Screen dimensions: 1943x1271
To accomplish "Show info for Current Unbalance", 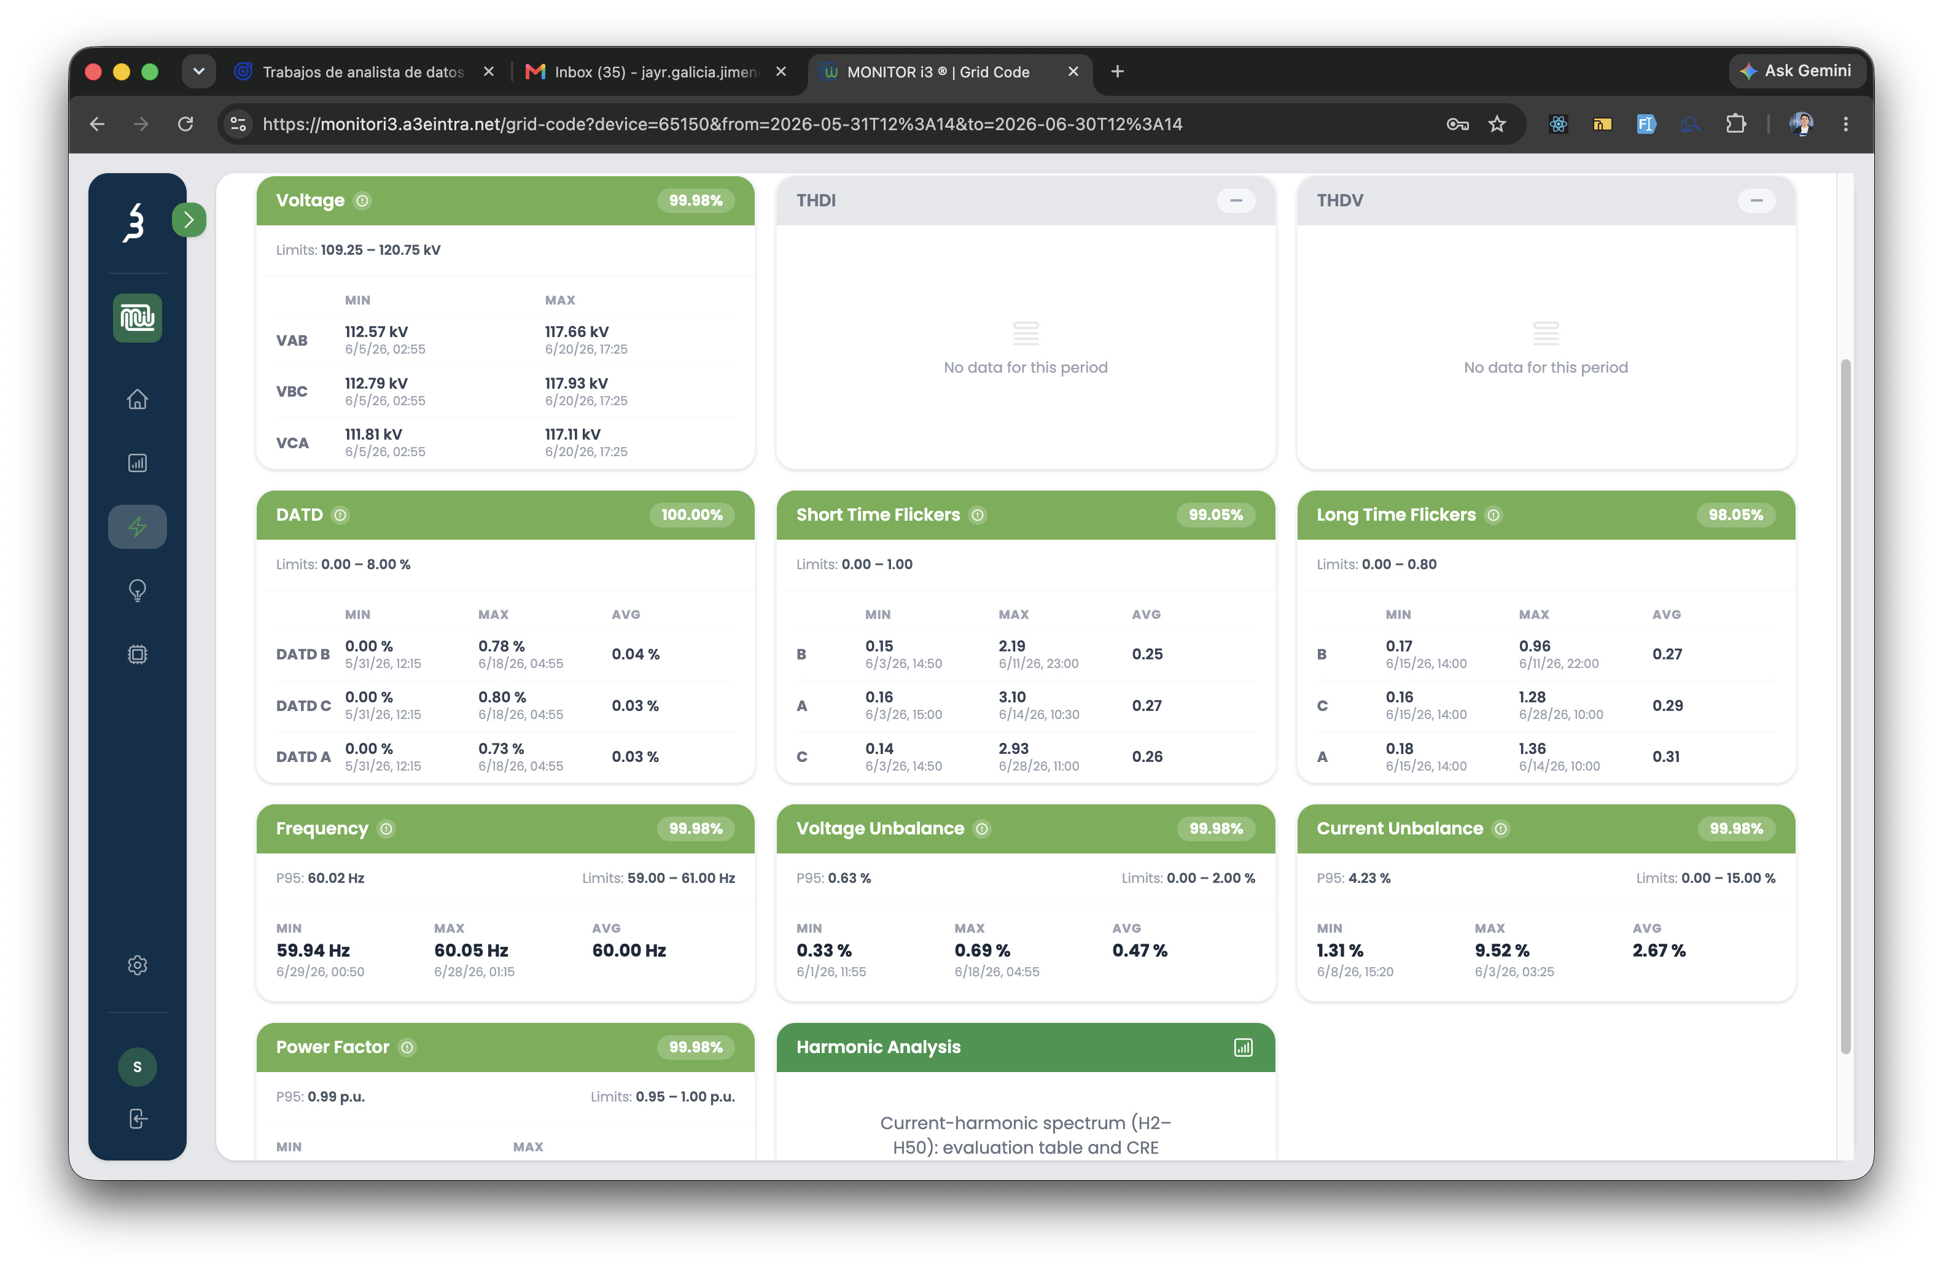I will click(x=1500, y=828).
